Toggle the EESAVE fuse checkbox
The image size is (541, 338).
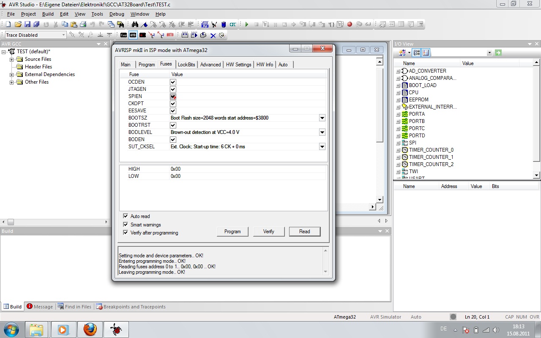pyautogui.click(x=173, y=111)
